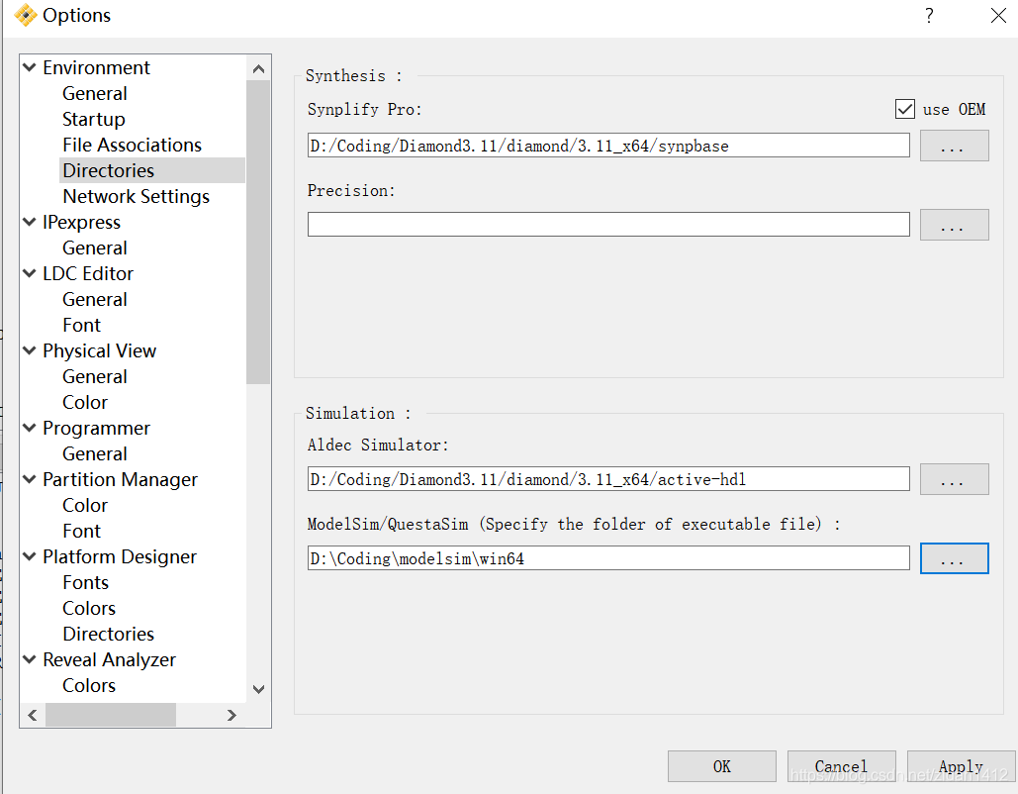The image size is (1018, 794).
Task: Select General under LDC Editor
Action: pyautogui.click(x=95, y=299)
